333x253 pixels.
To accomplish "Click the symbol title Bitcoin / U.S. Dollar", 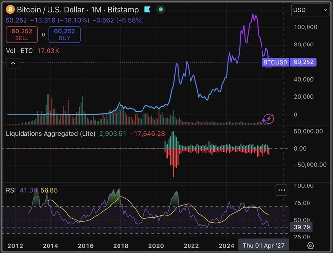I will click(50, 10).
